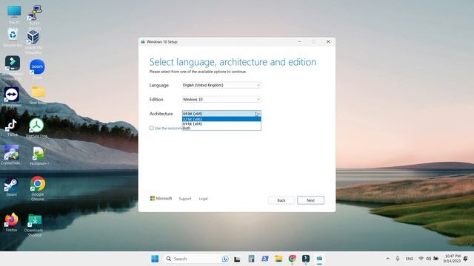Open the Wi-Fi network tray icon

tap(421, 259)
